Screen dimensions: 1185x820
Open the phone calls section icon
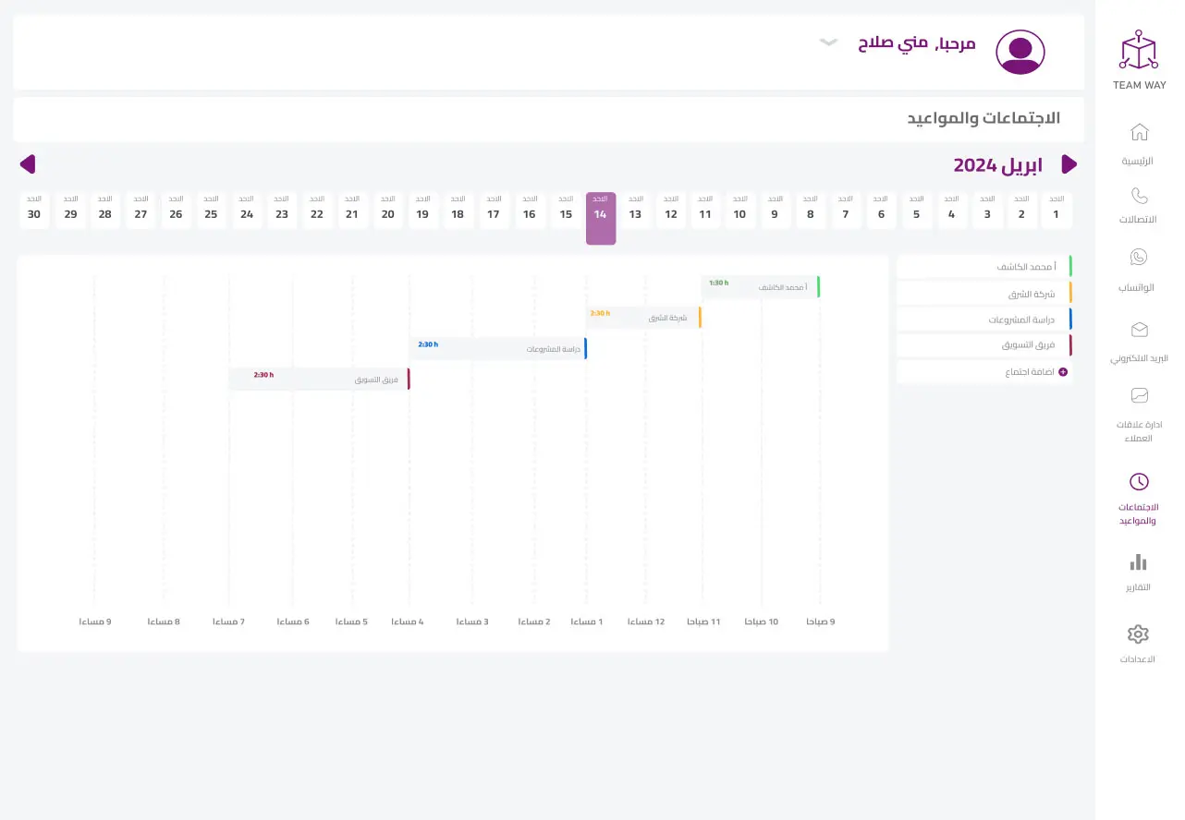(1139, 196)
